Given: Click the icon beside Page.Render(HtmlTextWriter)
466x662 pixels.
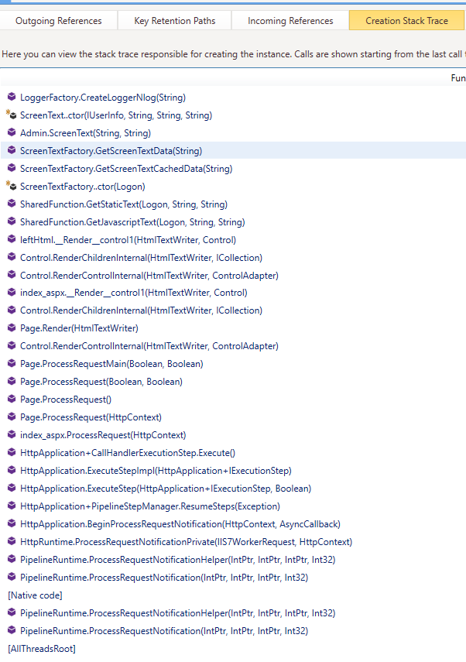Looking at the screenshot, I should click(12, 328).
